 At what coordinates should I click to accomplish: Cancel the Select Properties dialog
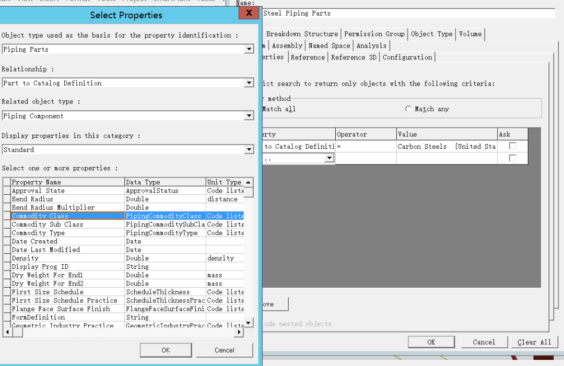pos(225,350)
